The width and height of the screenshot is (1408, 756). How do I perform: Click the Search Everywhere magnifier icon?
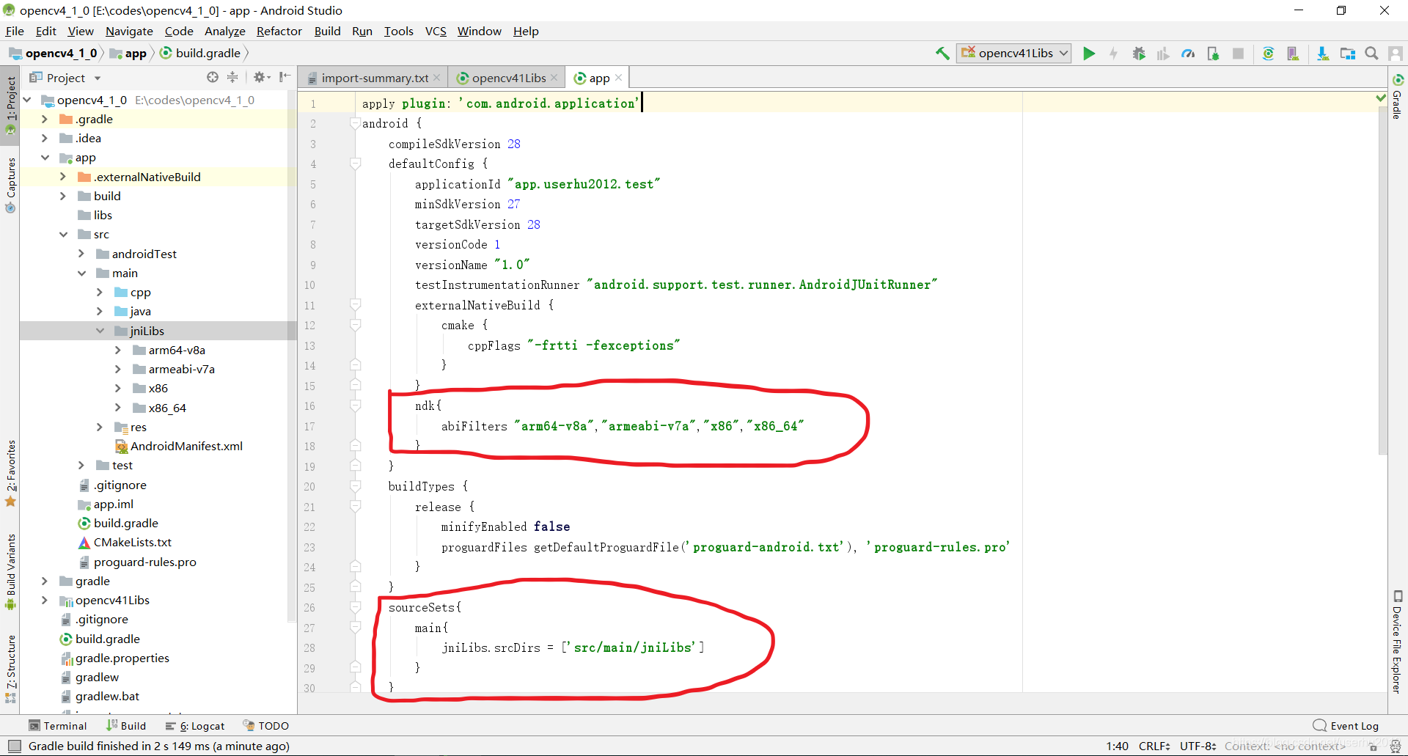pyautogui.click(x=1371, y=54)
